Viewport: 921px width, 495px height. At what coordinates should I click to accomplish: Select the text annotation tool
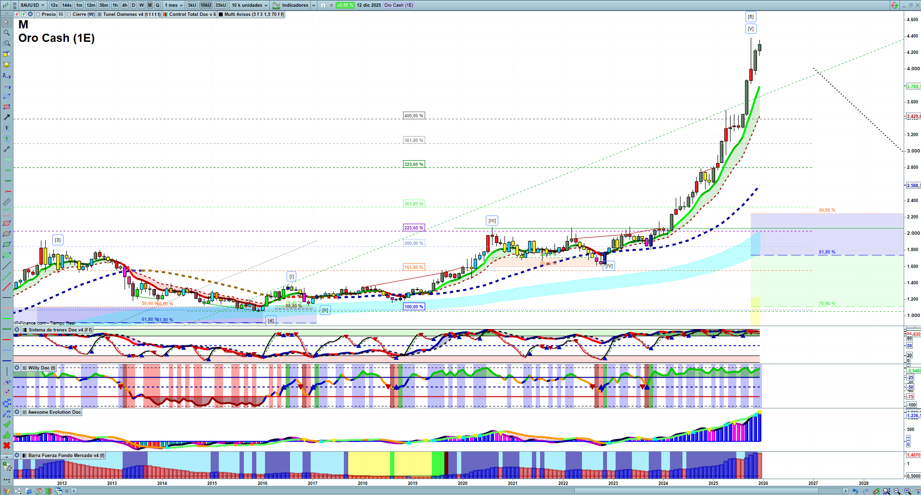coord(7,128)
